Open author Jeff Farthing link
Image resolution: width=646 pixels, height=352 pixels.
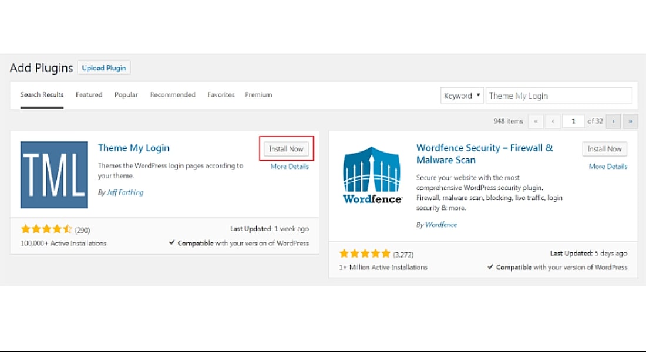click(x=125, y=192)
